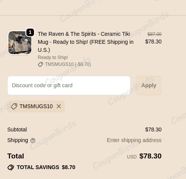Click the TOTAL SAVINGS $8.70 text

click(46, 167)
